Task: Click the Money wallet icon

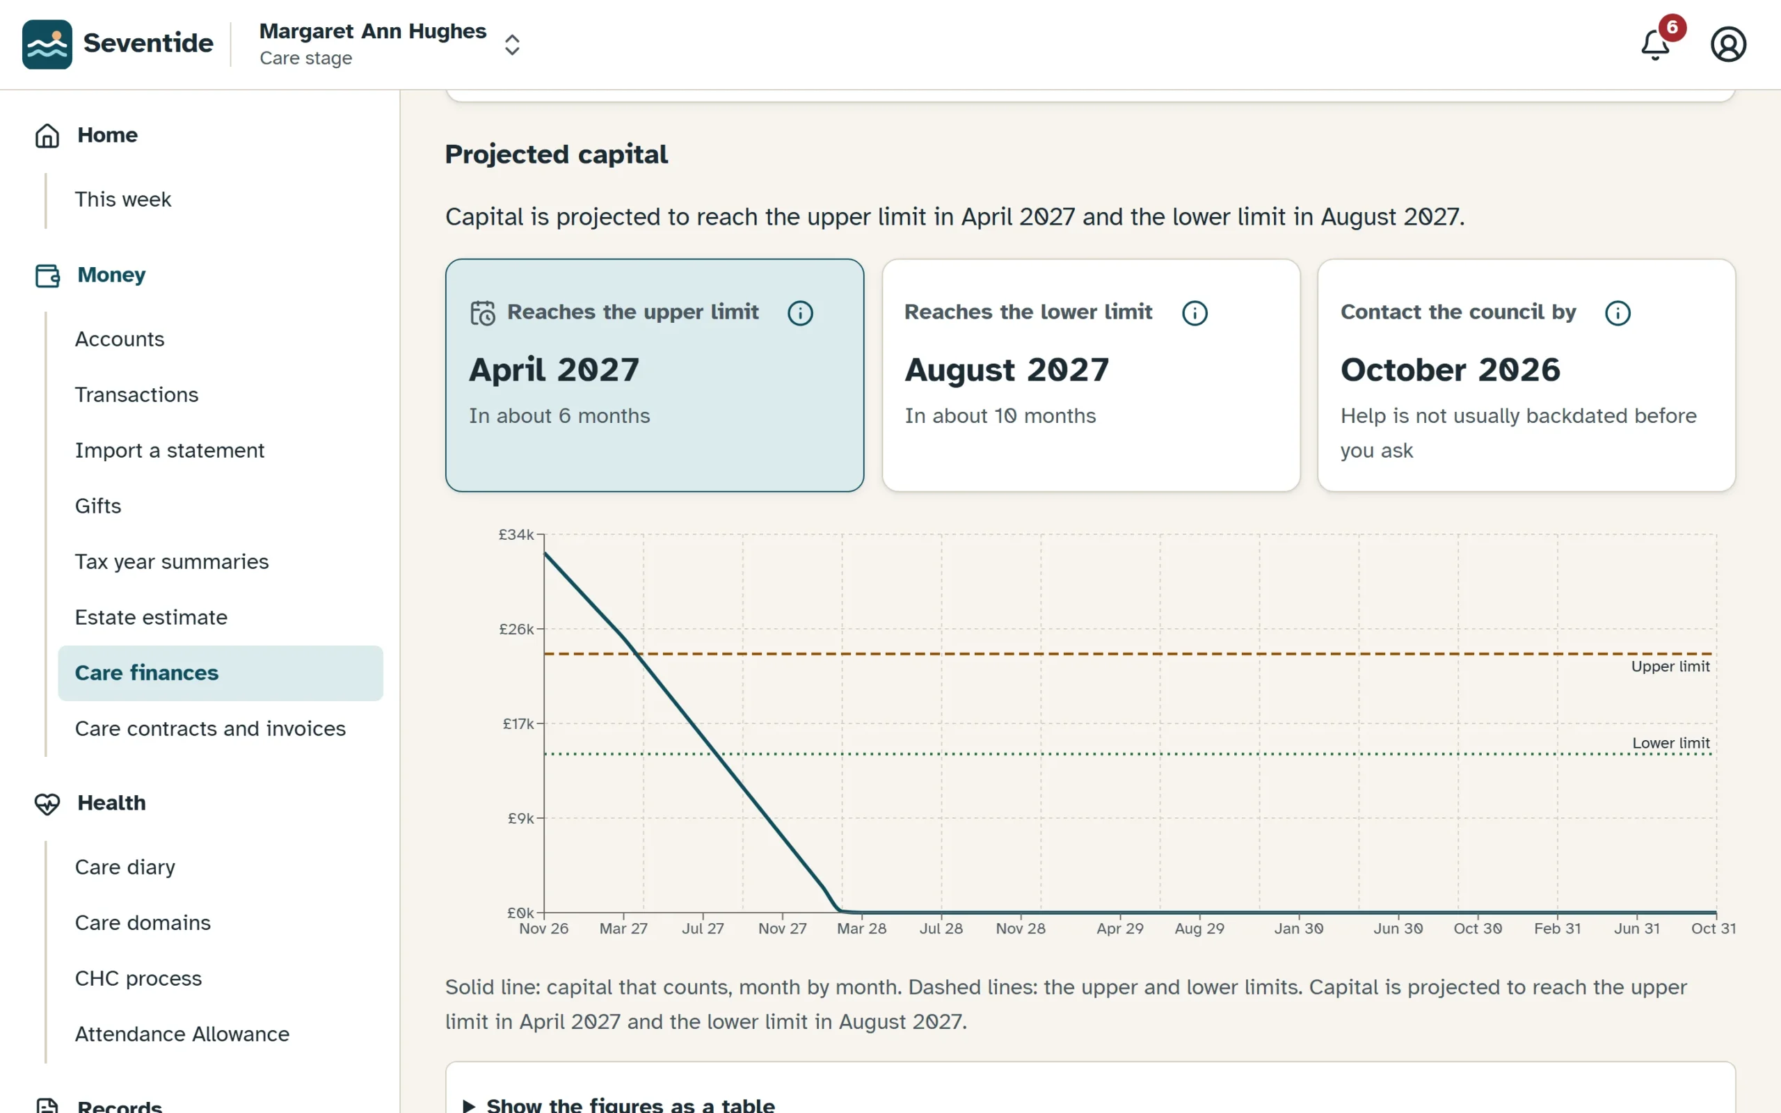Action: coord(47,275)
